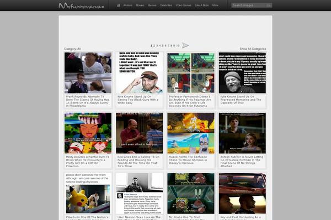Go to page 2 in pagination
Screen dimensions: 331x220
pyautogui.click(x=154, y=46)
